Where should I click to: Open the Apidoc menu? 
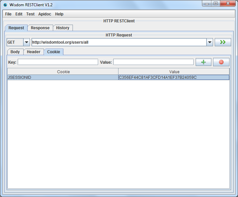[x=45, y=14]
